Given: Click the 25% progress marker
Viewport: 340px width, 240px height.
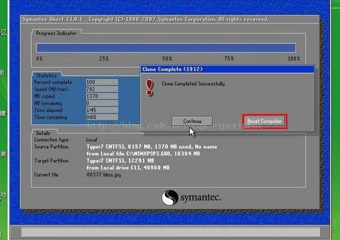Looking at the screenshot, I should [x=104, y=58].
